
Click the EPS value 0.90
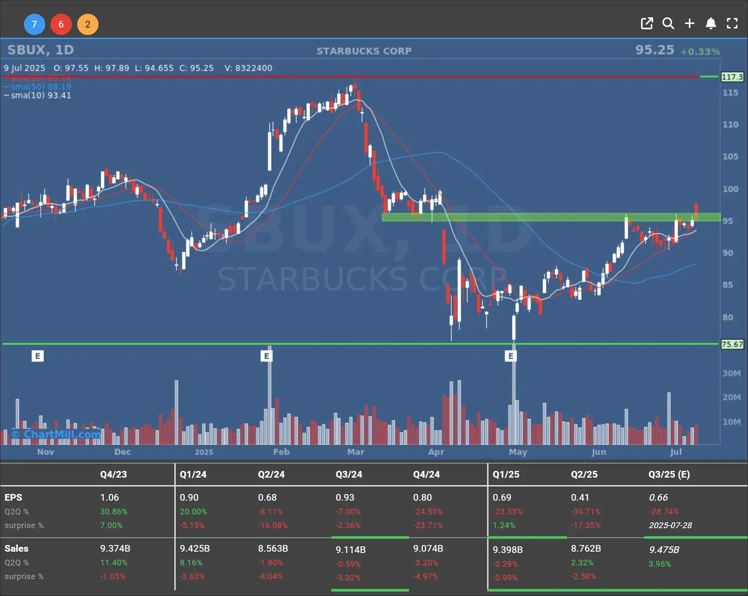click(189, 498)
